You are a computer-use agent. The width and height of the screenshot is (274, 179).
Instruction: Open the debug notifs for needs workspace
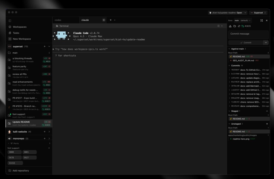pyautogui.click(x=29, y=91)
